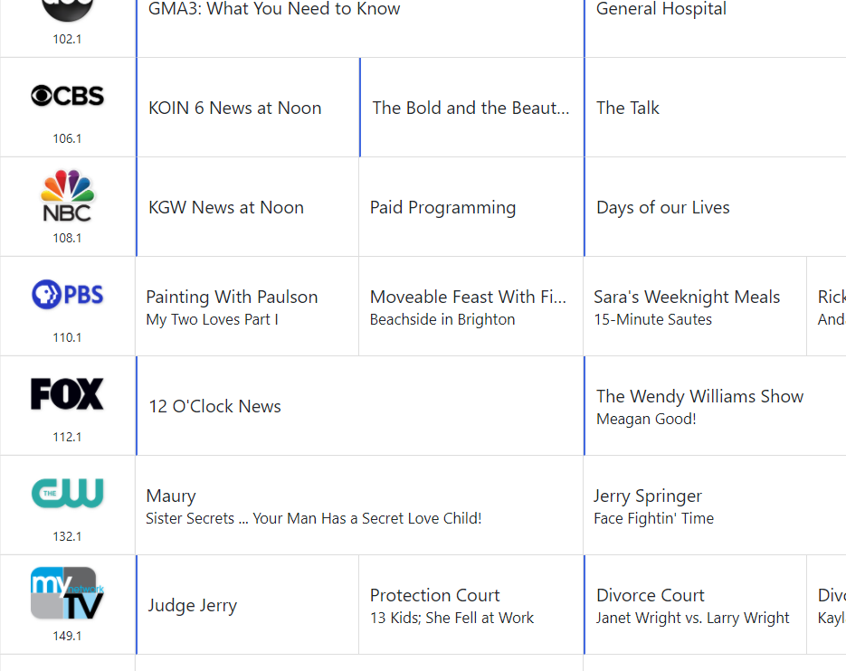Open GMA3: What You Need to Know

coord(274,10)
